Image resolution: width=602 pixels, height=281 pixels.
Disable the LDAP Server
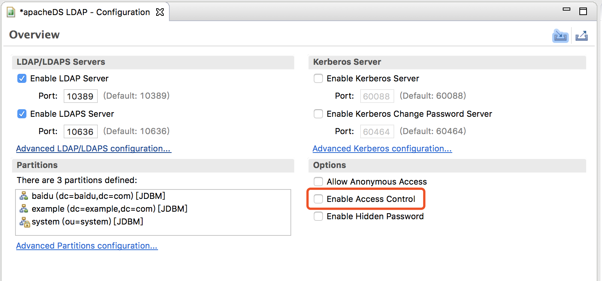point(21,78)
